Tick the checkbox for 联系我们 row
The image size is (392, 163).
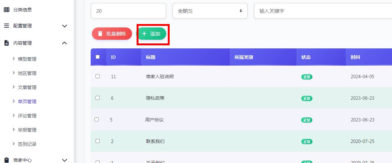point(98,141)
